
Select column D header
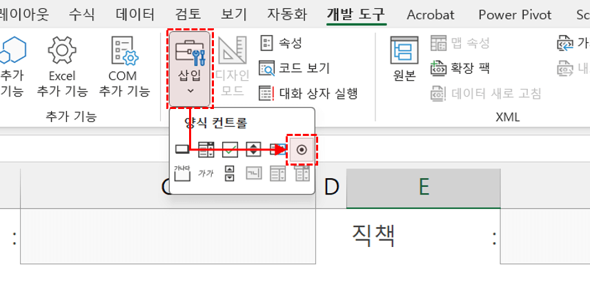(331, 188)
